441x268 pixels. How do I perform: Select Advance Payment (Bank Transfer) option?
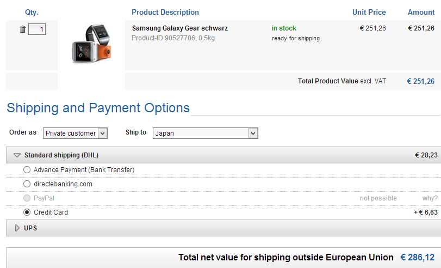click(x=27, y=170)
